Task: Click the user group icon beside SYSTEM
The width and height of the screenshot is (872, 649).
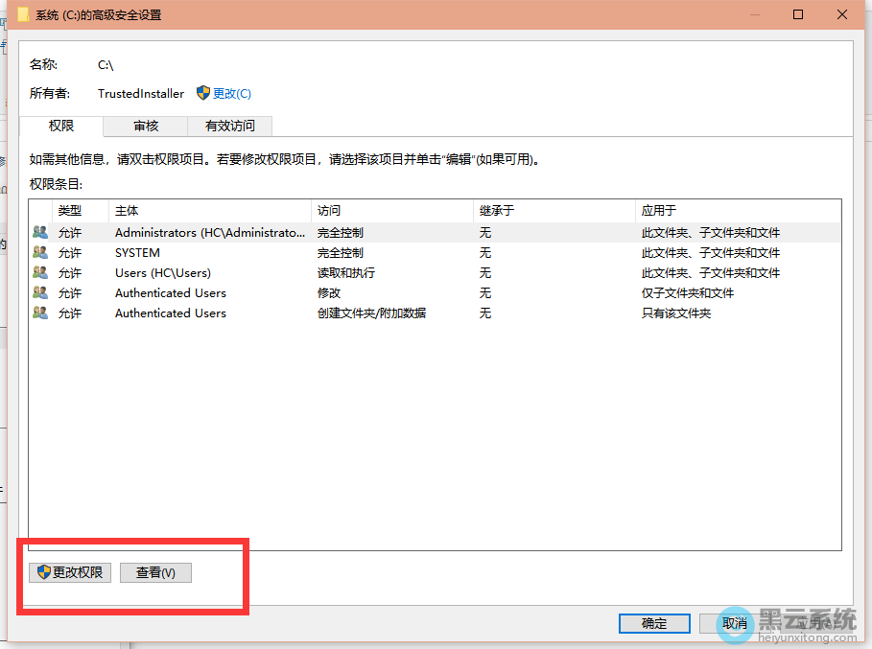Action: 40,252
